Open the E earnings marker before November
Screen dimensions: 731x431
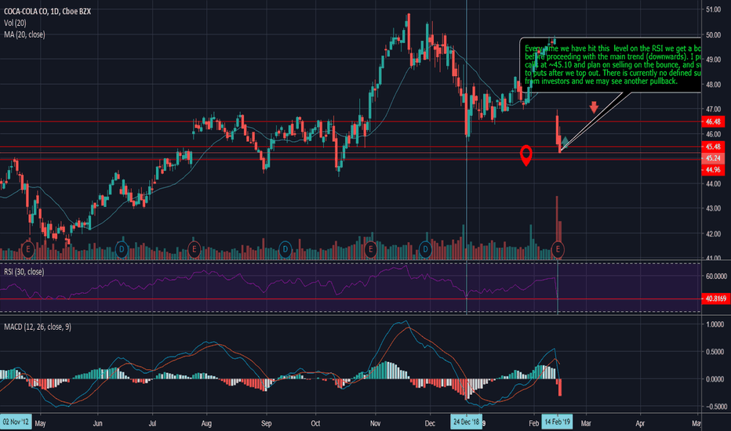pyautogui.click(x=371, y=249)
